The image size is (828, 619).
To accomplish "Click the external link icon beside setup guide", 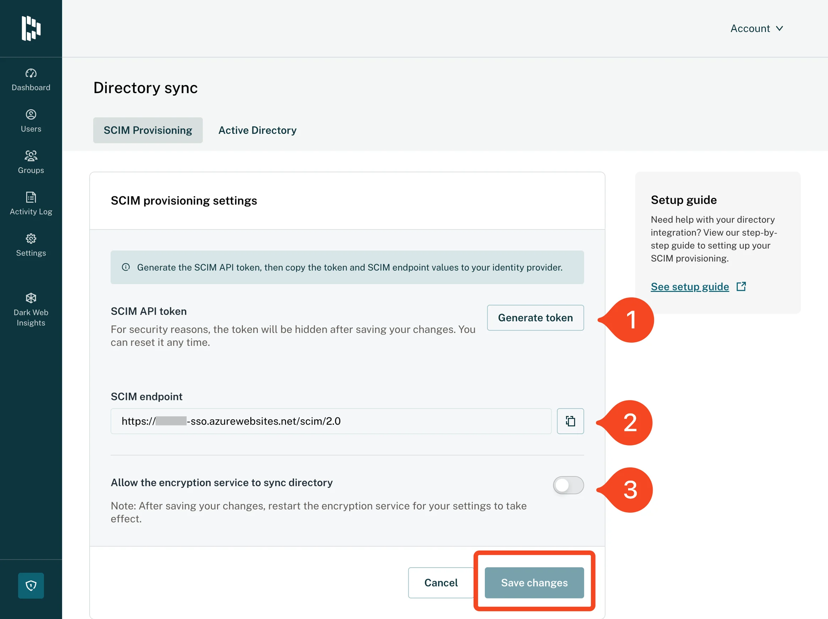I will click(x=741, y=286).
